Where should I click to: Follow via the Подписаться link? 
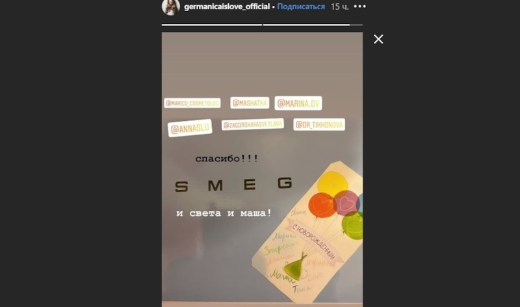[301, 7]
